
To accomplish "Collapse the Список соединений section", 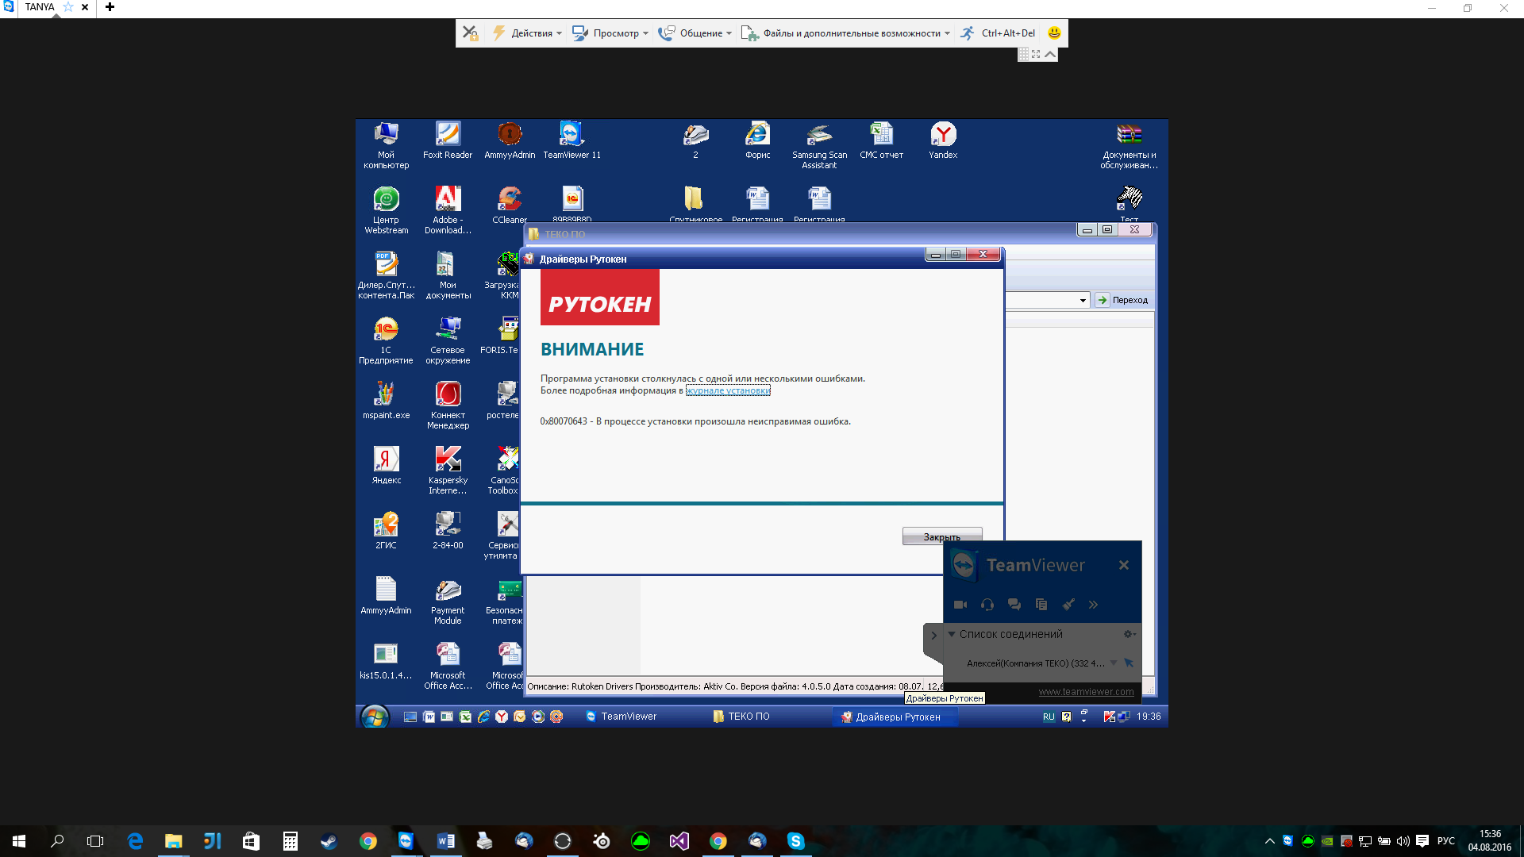I will (952, 634).
